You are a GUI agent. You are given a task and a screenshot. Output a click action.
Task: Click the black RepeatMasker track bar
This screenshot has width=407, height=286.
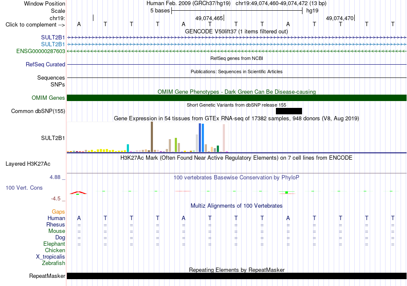pyautogui.click(x=236, y=276)
